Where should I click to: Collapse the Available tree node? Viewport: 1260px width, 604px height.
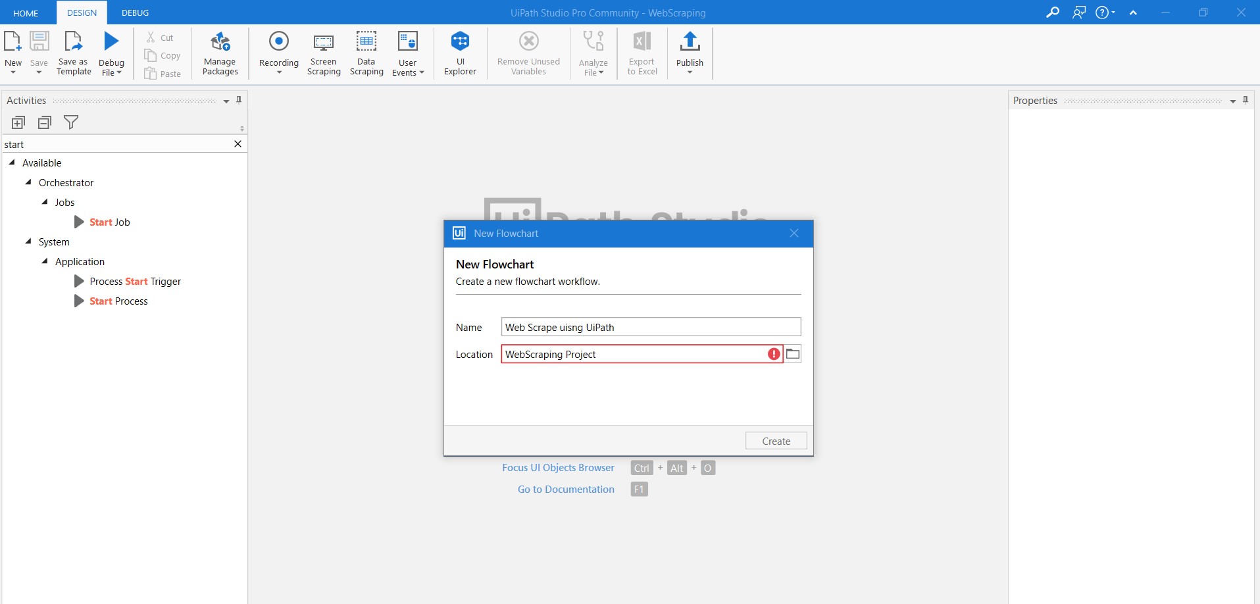click(12, 163)
